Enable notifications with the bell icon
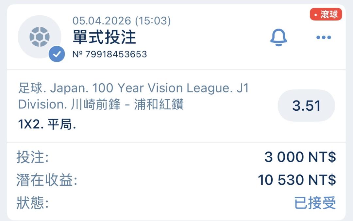Screen dimensions: 353x221 coord(278,37)
